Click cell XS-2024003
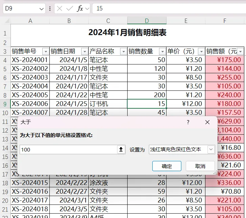Viewport: 246px width, 218px height. point(30,78)
